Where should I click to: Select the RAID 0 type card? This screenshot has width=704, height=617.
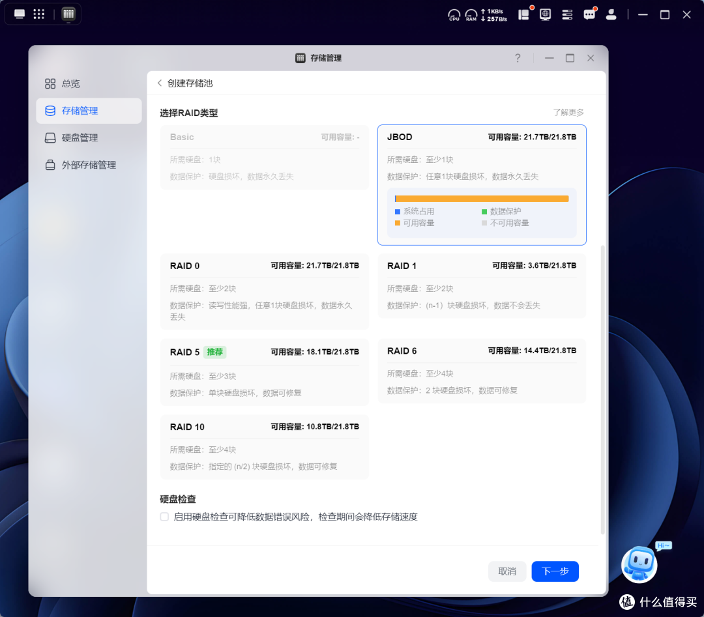tap(265, 291)
